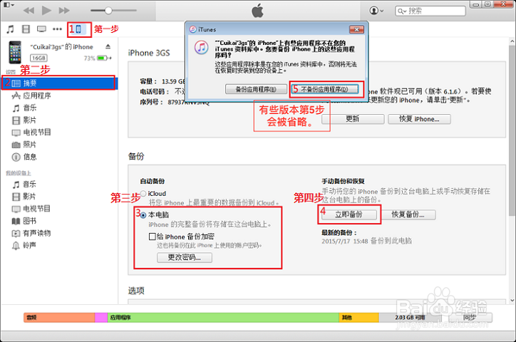Image resolution: width=516 pixels, height=342 pixels.
Task: Click the iPhone 3GS heading
Action: click(x=149, y=53)
